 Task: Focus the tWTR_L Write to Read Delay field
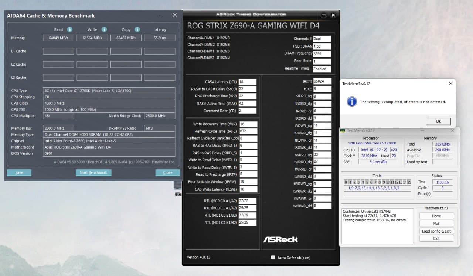pyautogui.click(x=248, y=160)
